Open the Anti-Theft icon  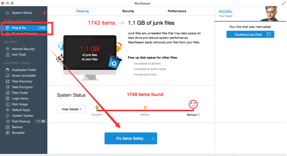8,55
